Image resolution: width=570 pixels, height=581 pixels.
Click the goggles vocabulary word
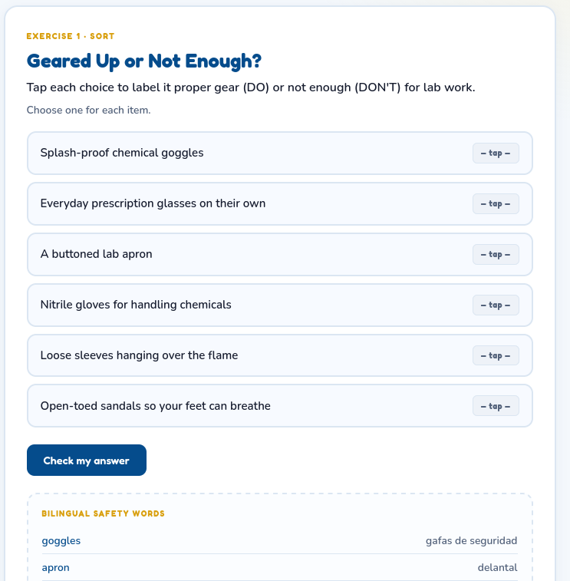pos(61,540)
